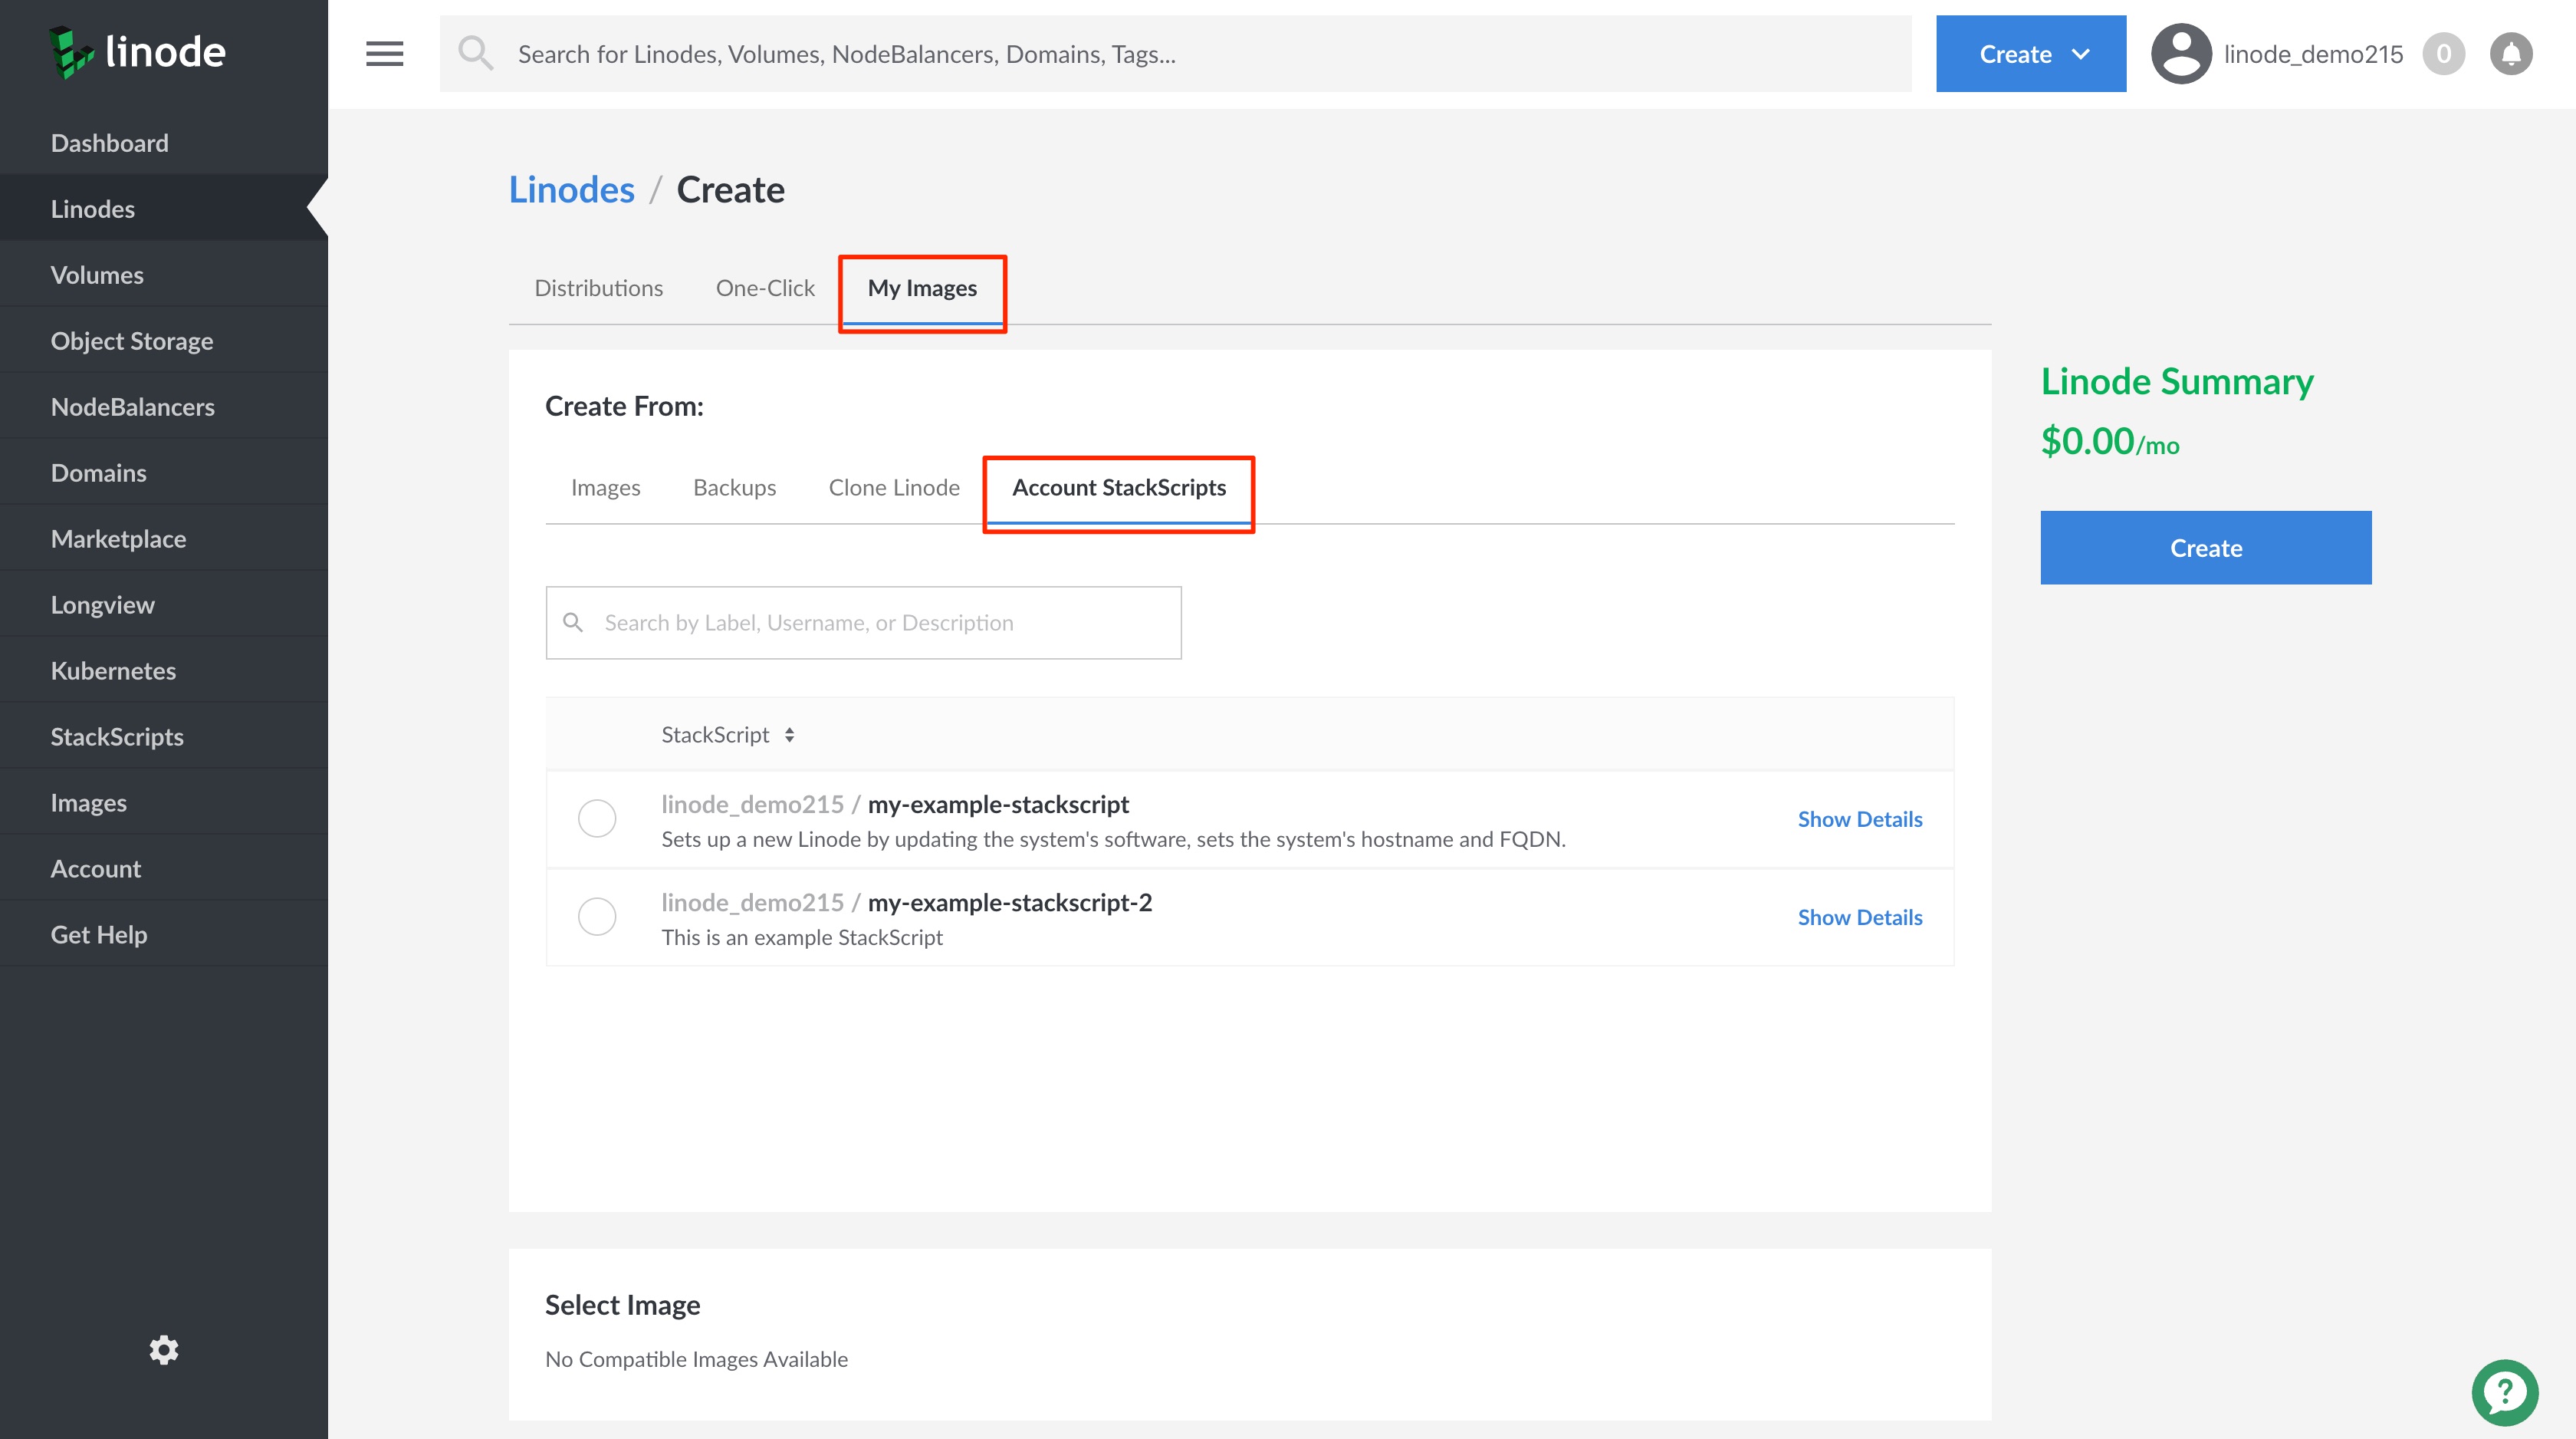Click the StackScript label search field

click(880, 622)
